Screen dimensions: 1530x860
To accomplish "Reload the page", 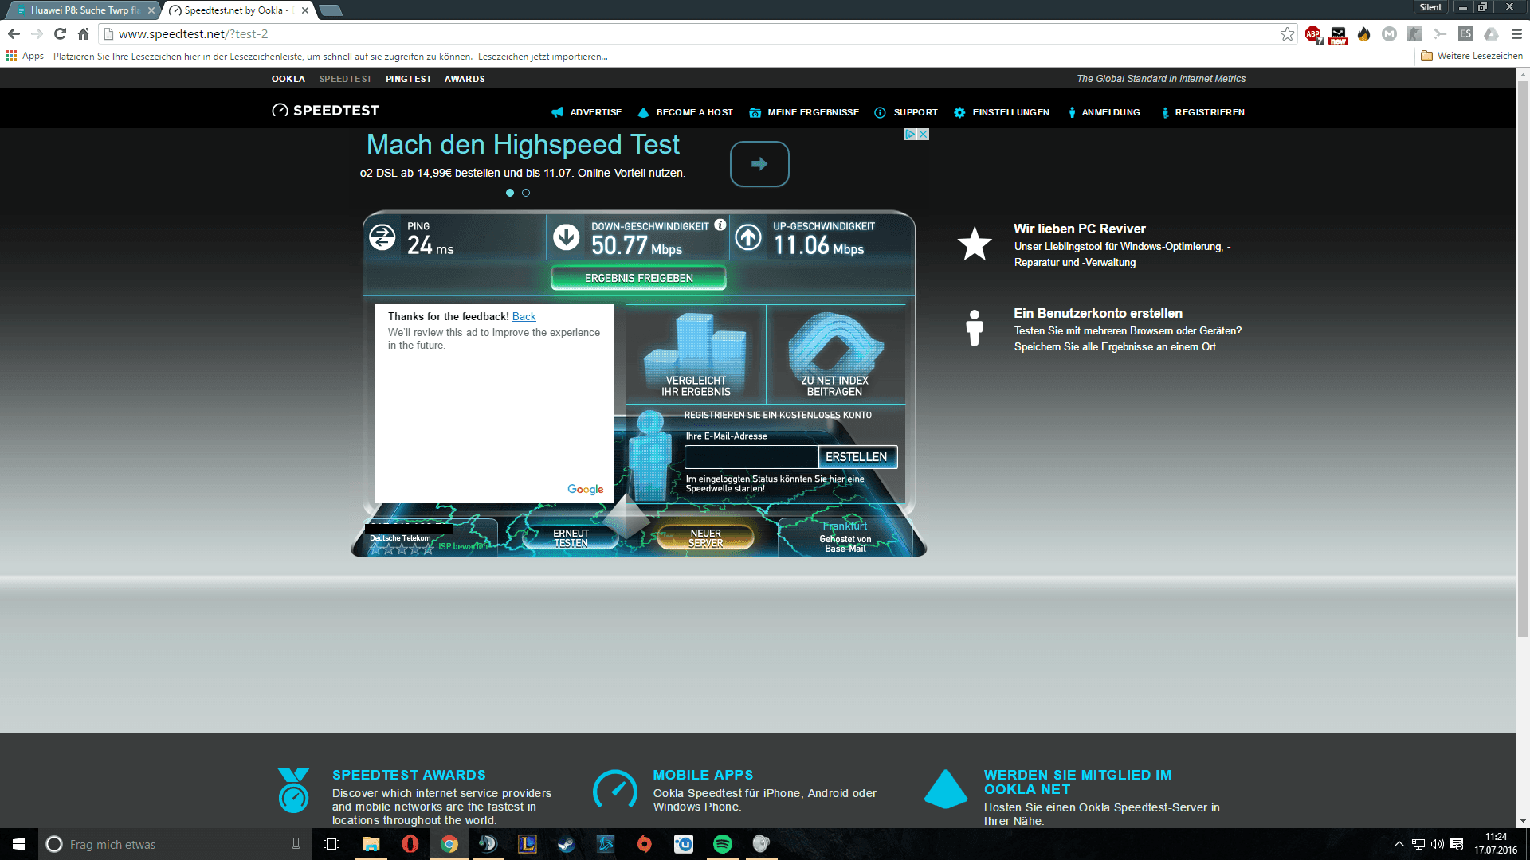I will [60, 34].
